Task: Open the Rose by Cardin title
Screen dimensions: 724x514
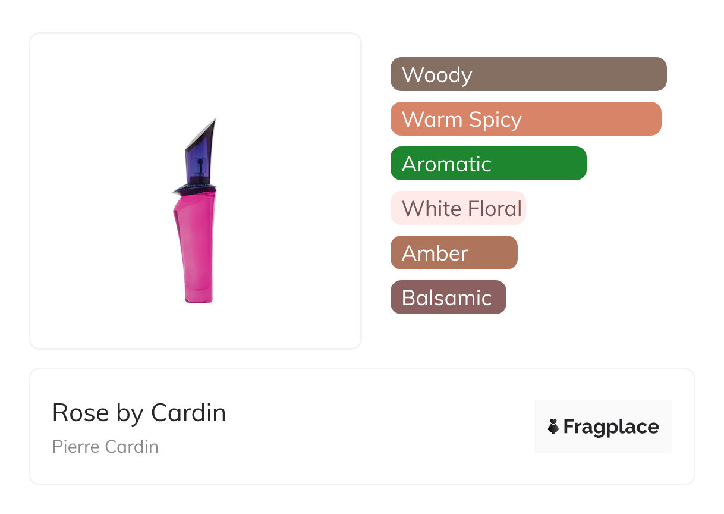Action: point(139,413)
